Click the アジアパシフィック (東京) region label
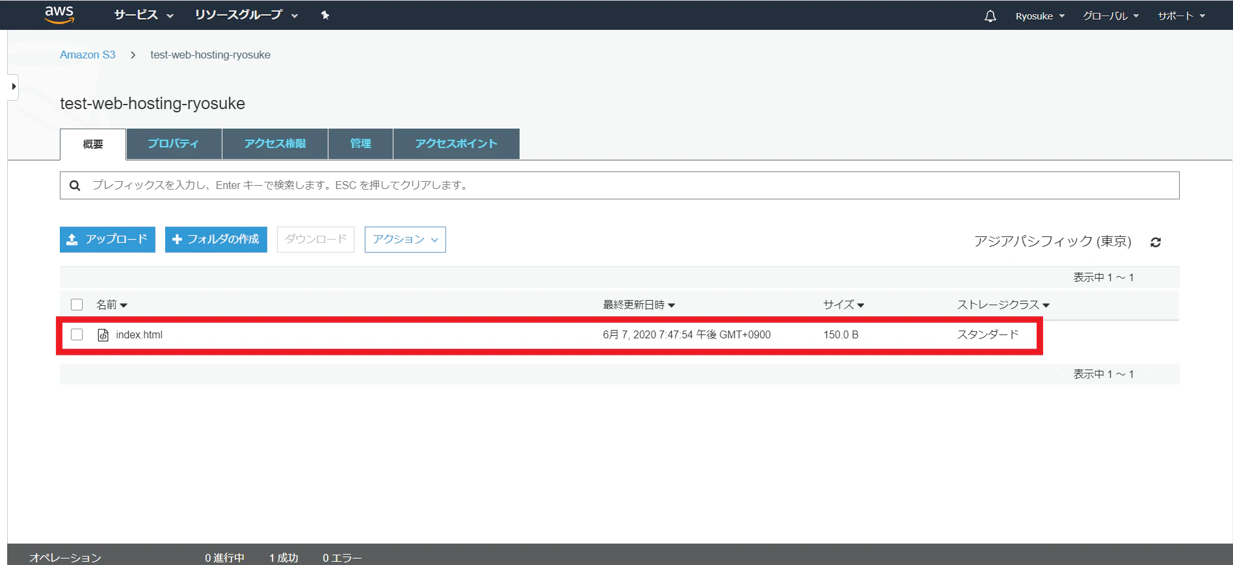Image resolution: width=1233 pixels, height=565 pixels. click(x=1052, y=242)
